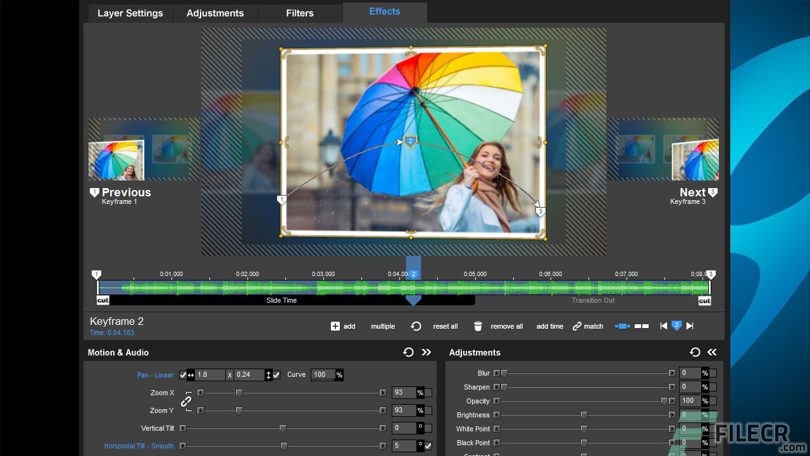Open the Horizontal Tilt - Smooth type menu
The height and width of the screenshot is (456, 810).
139,446
